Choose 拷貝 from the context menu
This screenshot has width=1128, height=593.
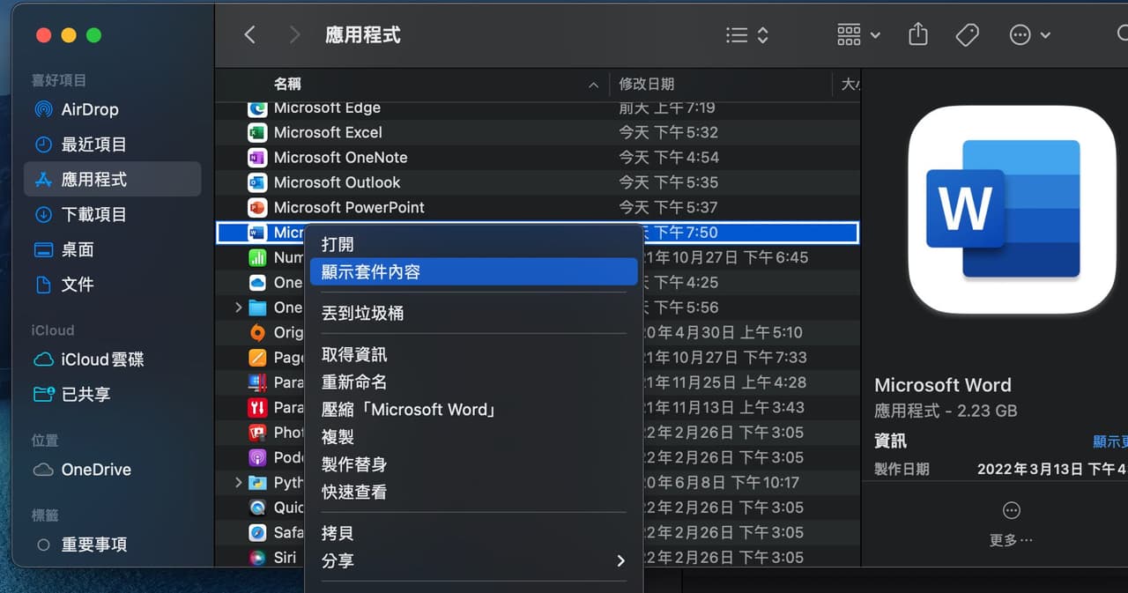point(473,533)
